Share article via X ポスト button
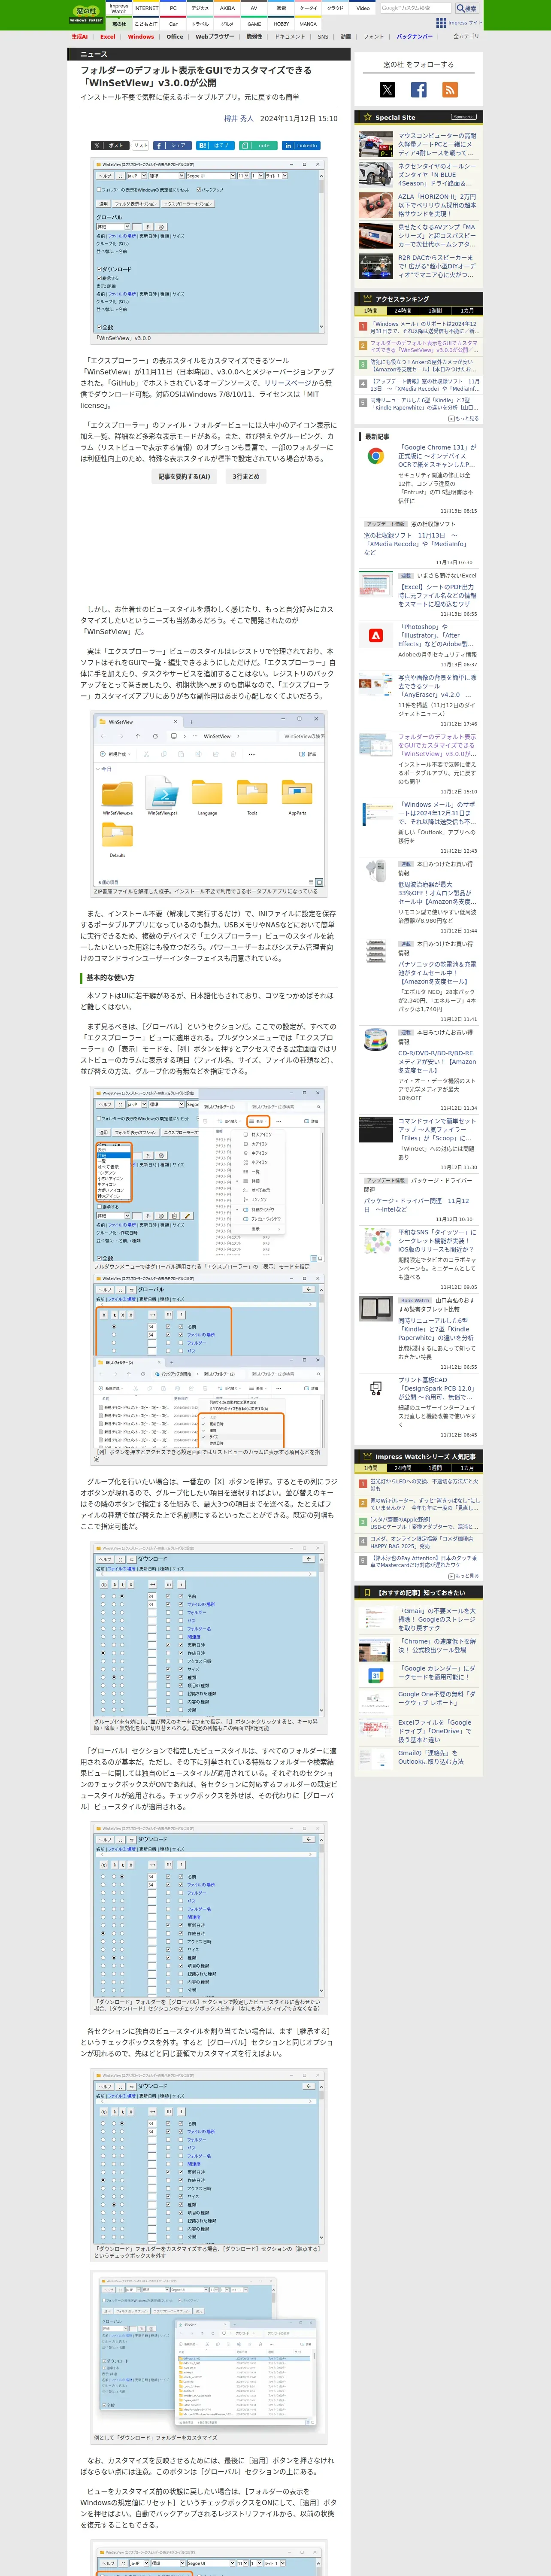The height and width of the screenshot is (2576, 551). click(109, 145)
